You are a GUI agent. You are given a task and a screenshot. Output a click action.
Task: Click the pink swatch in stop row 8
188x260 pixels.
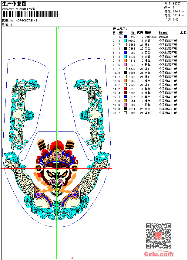[x=125, y=64]
